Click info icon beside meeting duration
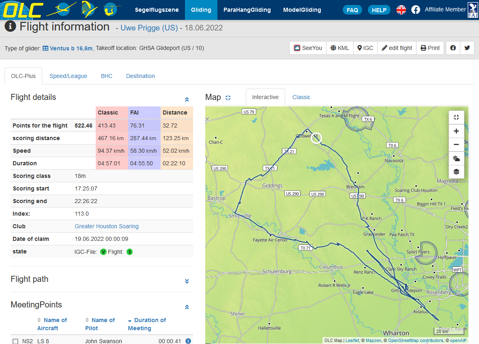The height and width of the screenshot is (344, 479). (188, 341)
